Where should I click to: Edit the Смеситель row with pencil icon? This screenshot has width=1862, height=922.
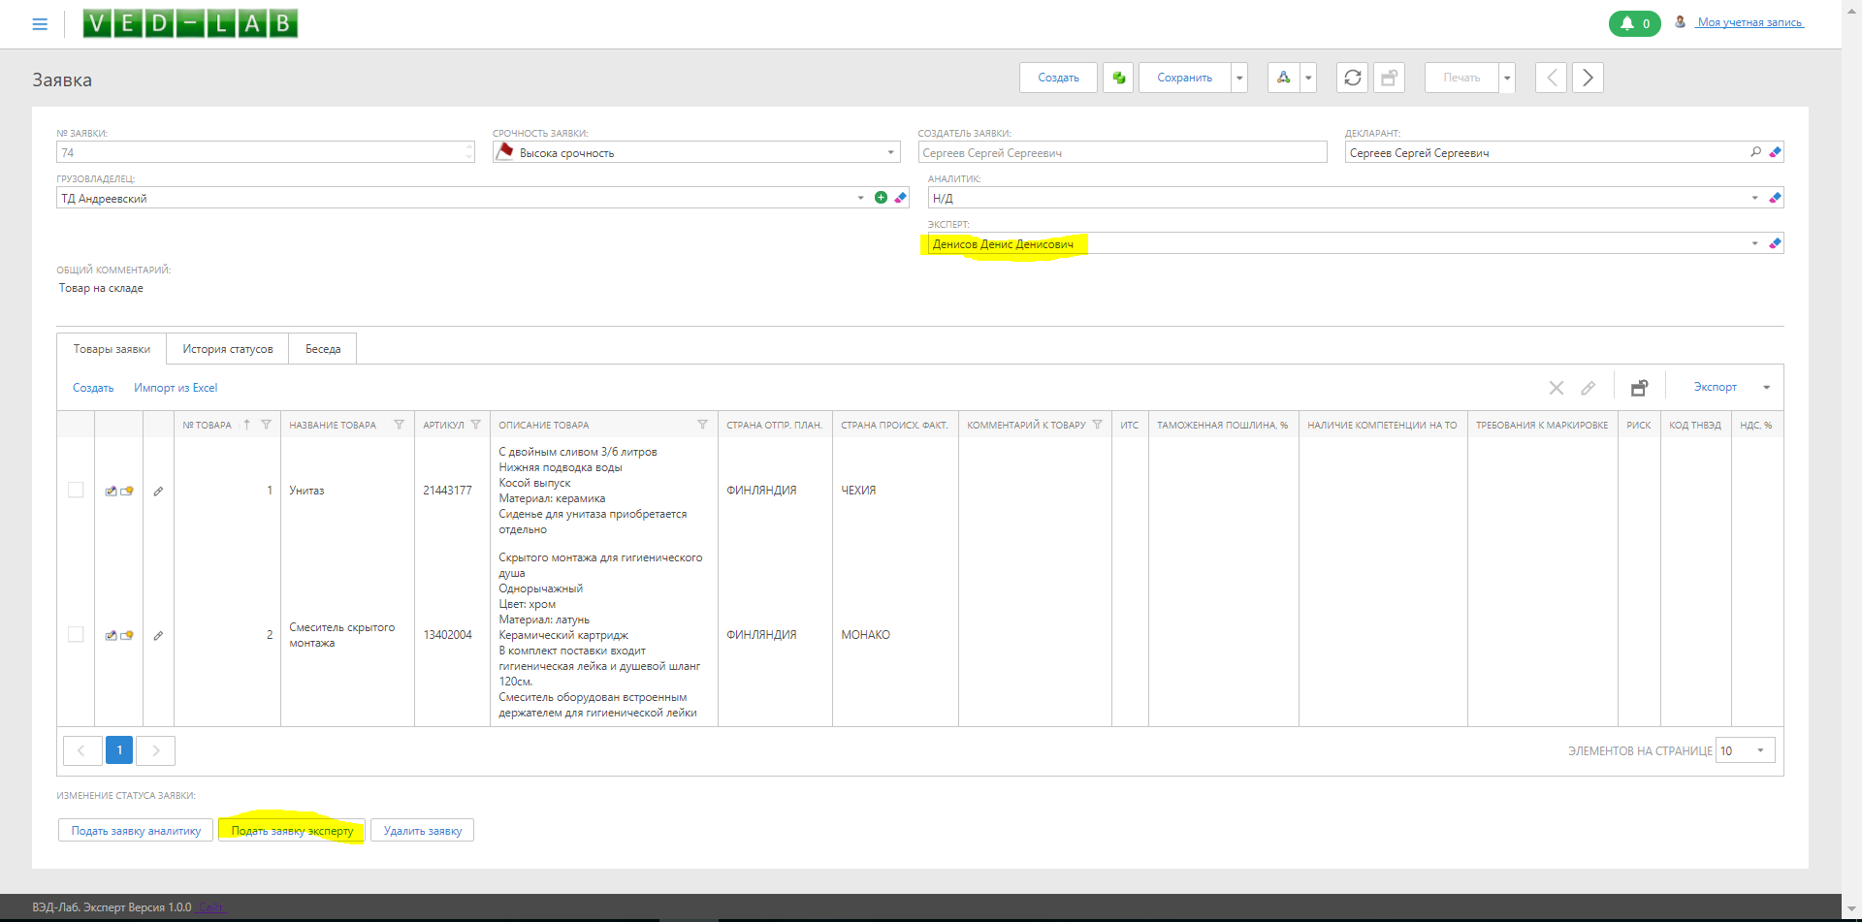158,635
